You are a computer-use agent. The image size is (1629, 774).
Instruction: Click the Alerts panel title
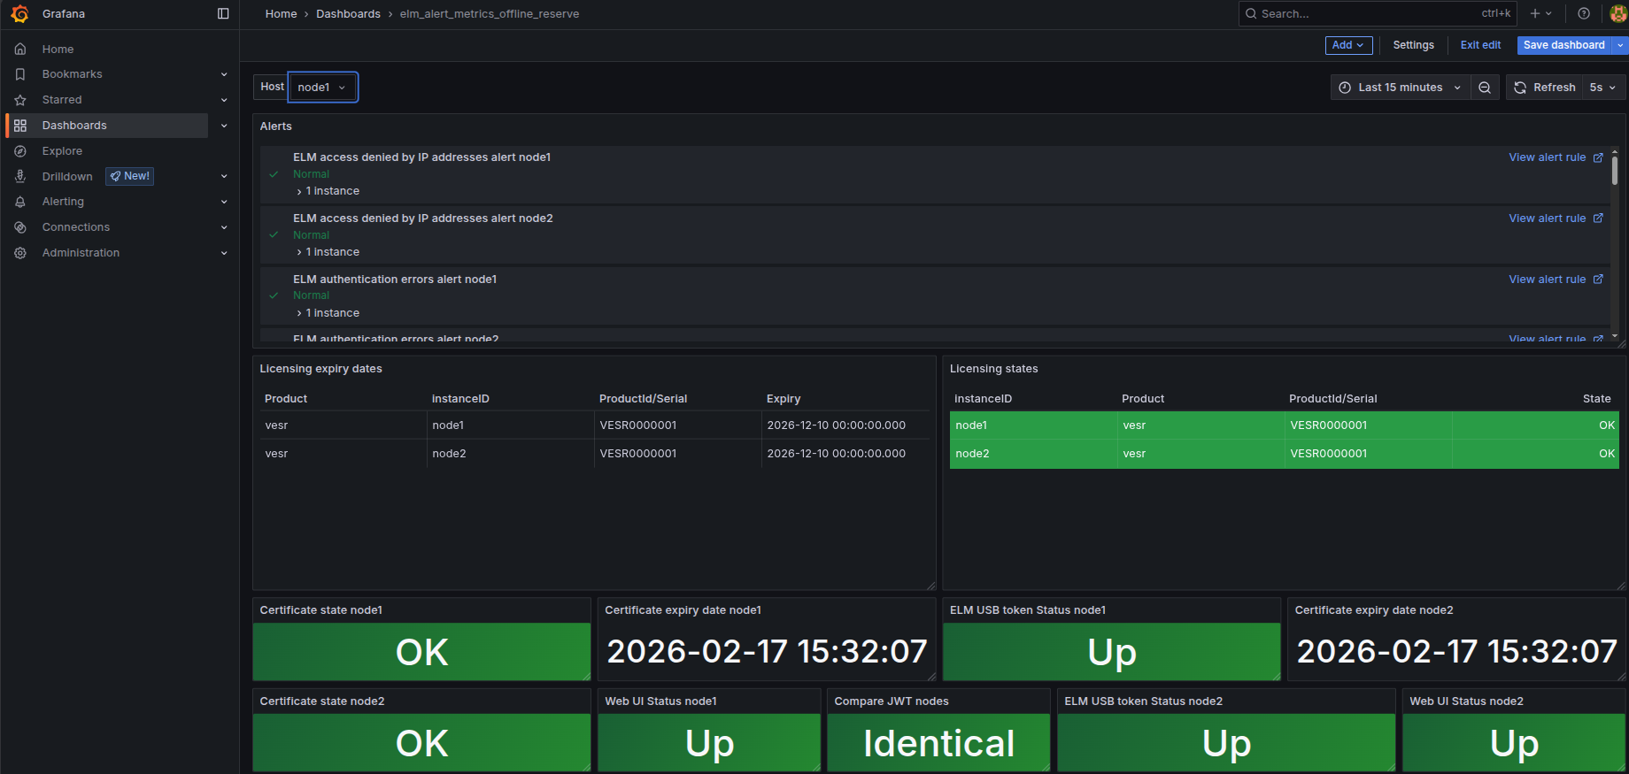pyautogui.click(x=275, y=126)
